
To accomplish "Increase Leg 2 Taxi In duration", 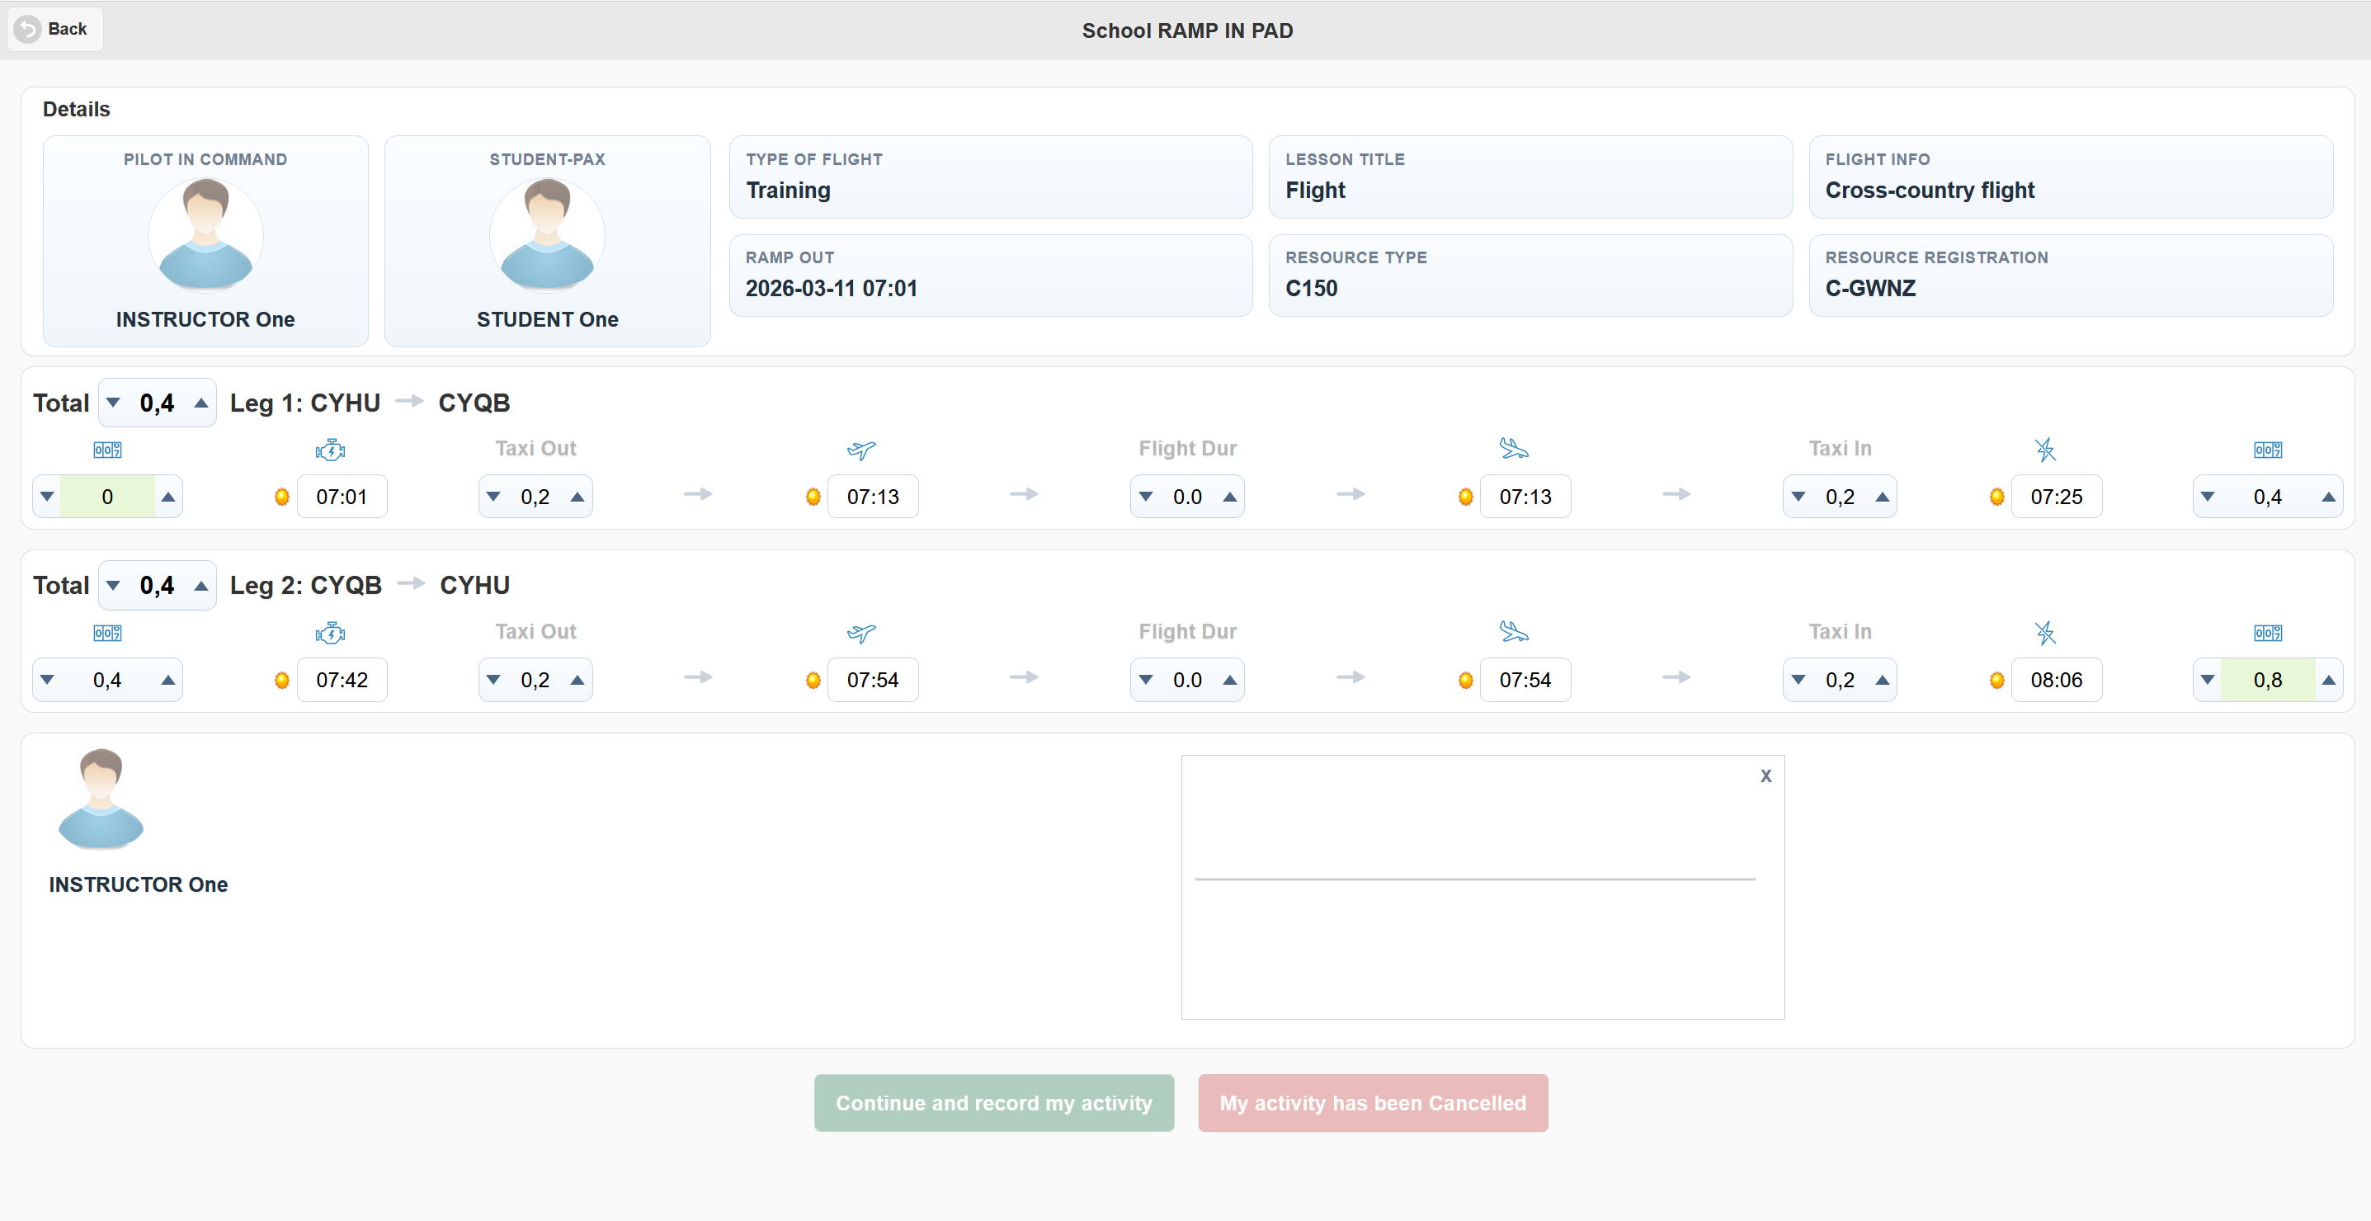I will tap(1883, 680).
